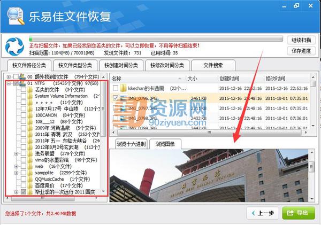This screenshot has height=225, width=321.
Task: Expand the xampplite folder node
Action: click(16, 173)
